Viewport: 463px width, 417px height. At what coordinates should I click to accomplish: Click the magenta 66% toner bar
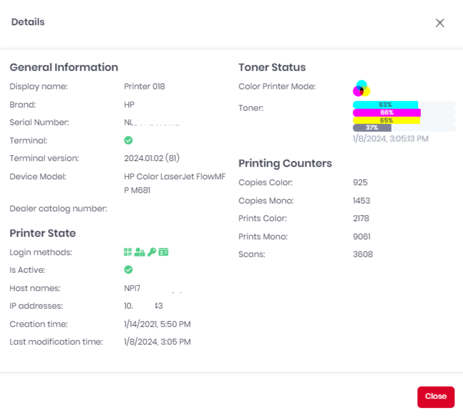[386, 112]
